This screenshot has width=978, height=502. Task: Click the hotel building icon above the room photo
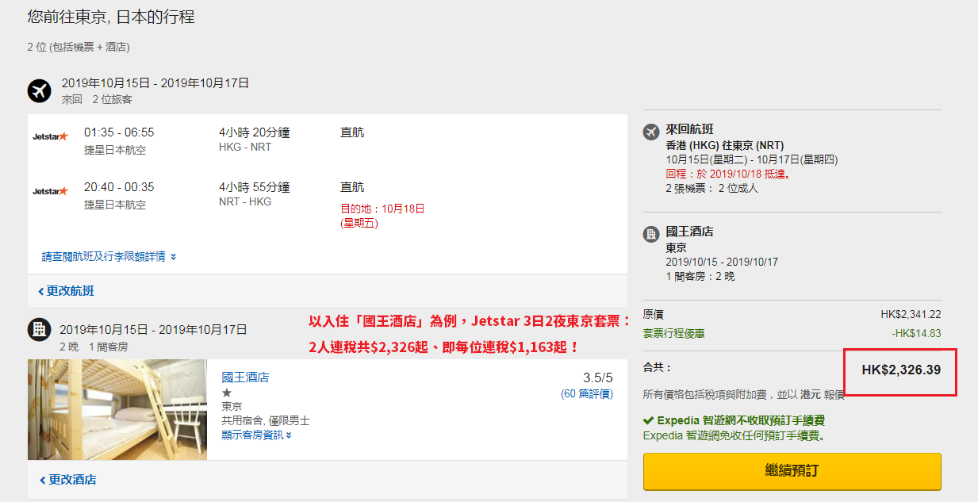pyautogui.click(x=40, y=330)
